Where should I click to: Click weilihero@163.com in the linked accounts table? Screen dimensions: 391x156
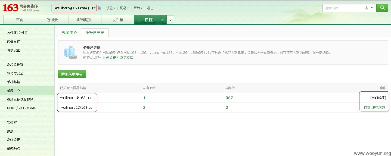pyautogui.click(x=77, y=98)
